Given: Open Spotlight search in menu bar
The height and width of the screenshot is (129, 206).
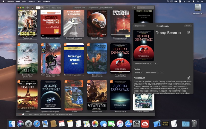Looking at the screenshot, I should coord(198,2).
